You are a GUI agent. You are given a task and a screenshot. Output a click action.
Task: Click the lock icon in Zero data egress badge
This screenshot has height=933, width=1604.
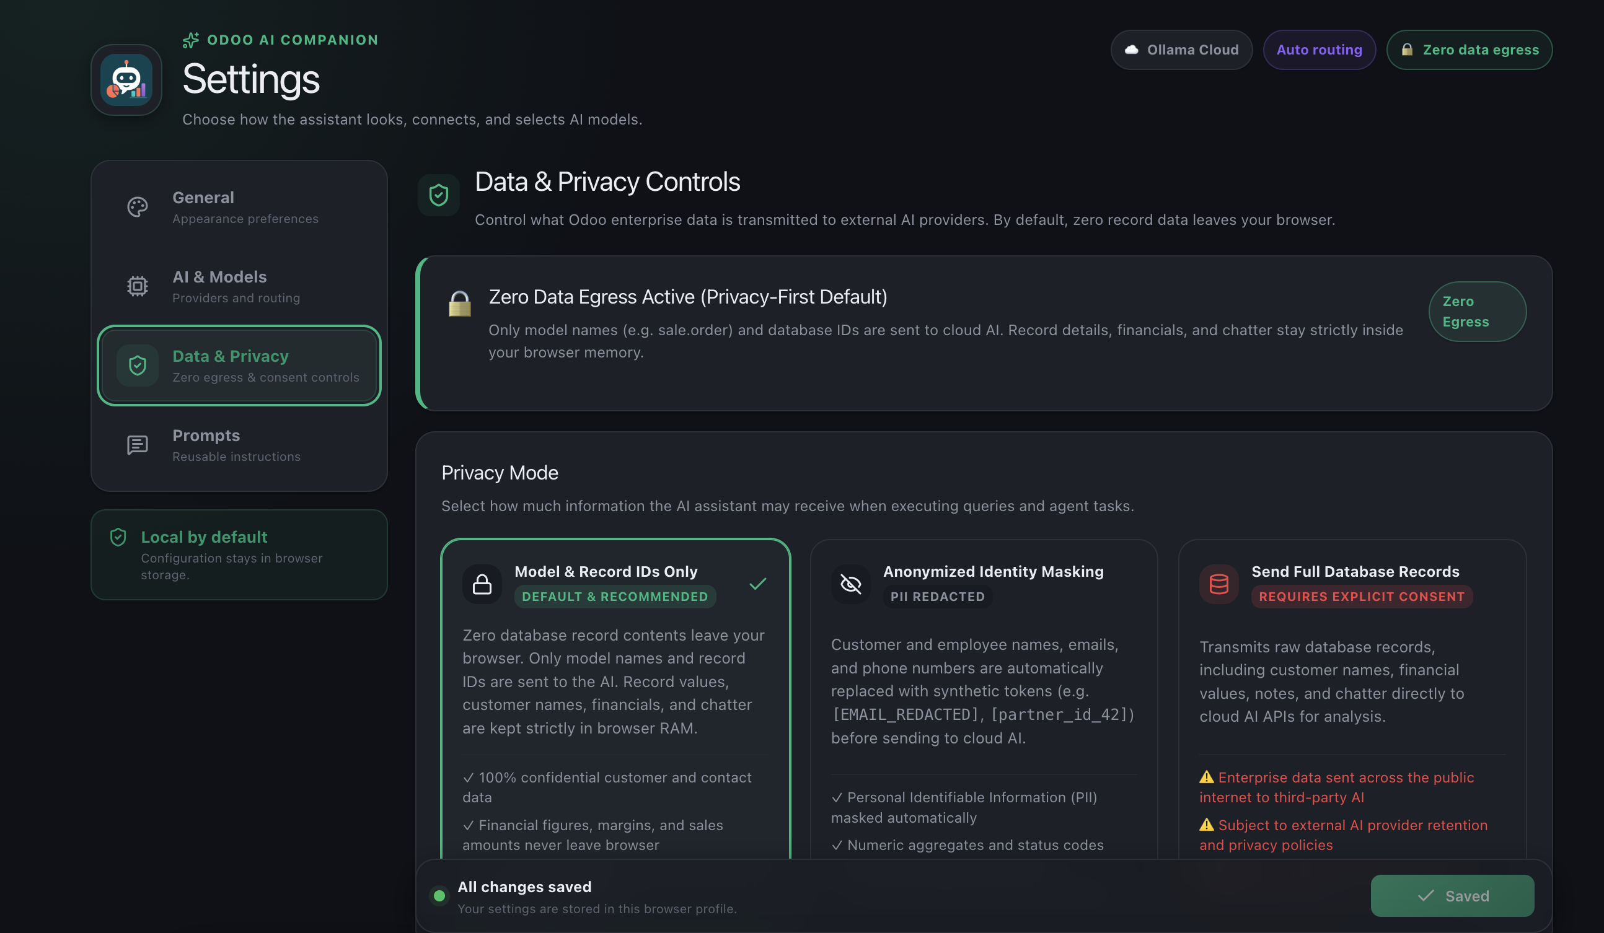pos(1407,50)
